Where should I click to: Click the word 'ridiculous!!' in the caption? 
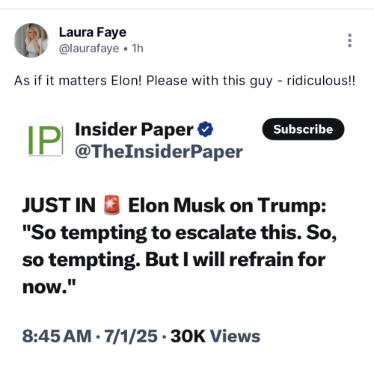(321, 81)
